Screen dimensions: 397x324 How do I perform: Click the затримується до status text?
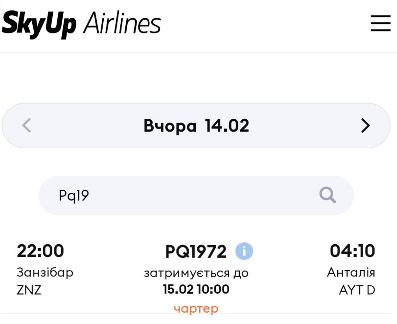(196, 273)
